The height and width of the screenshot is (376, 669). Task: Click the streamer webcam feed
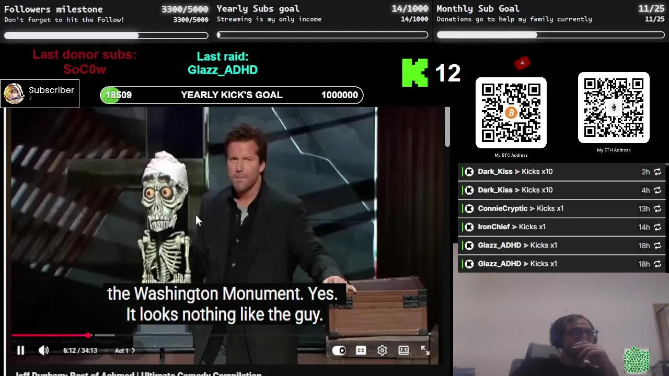(x=561, y=324)
